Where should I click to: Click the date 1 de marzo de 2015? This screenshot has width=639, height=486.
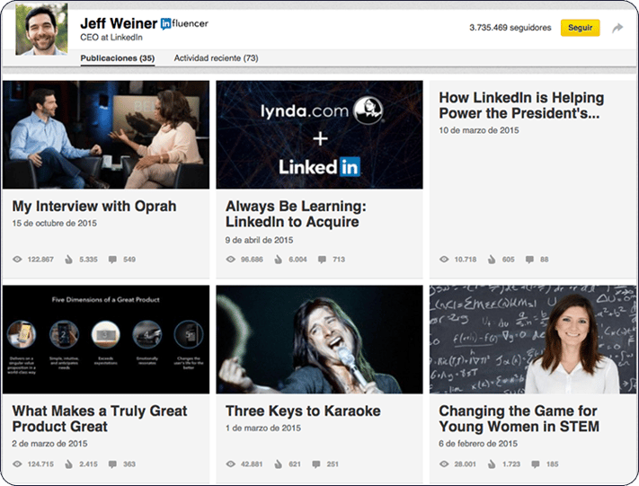263,429
